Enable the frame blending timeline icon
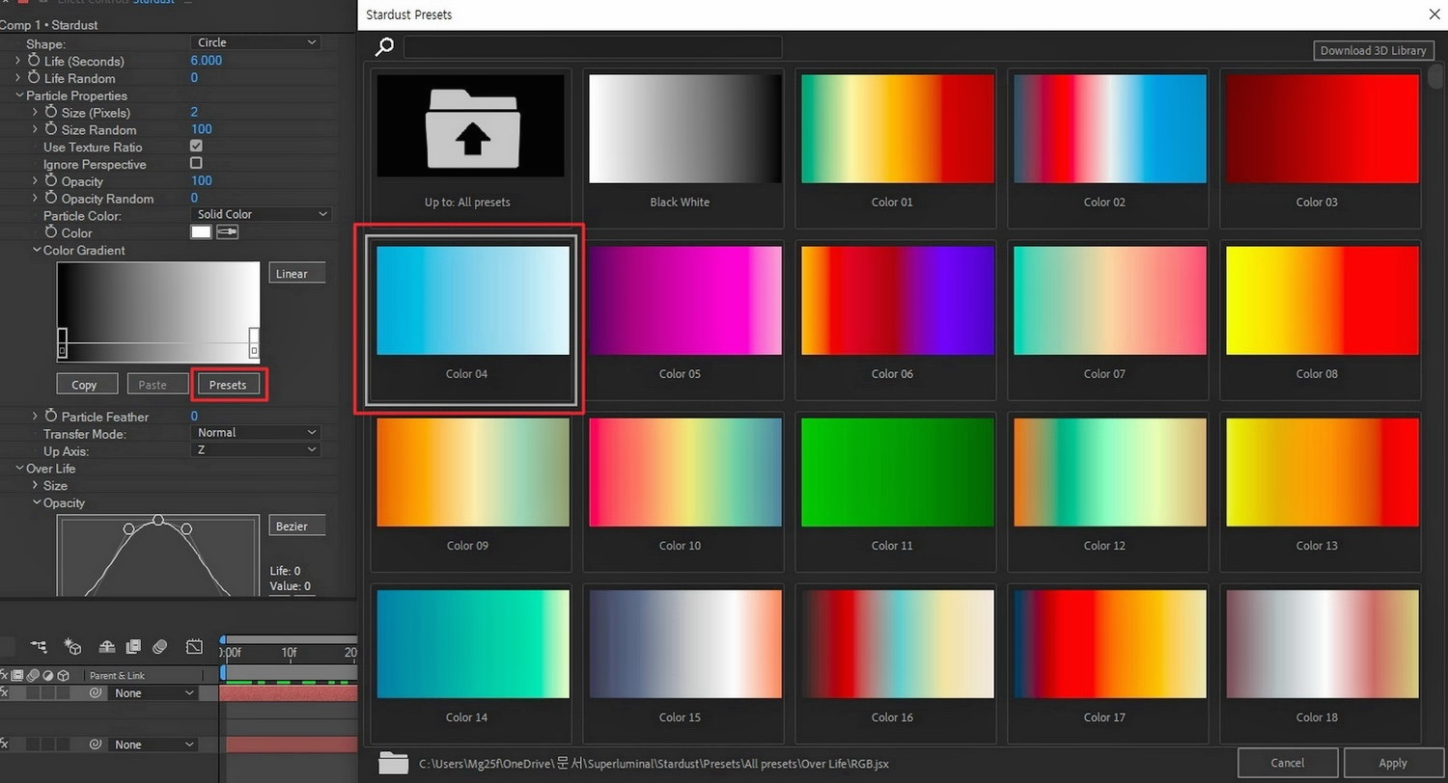Image resolution: width=1448 pixels, height=783 pixels. pyautogui.click(x=133, y=646)
